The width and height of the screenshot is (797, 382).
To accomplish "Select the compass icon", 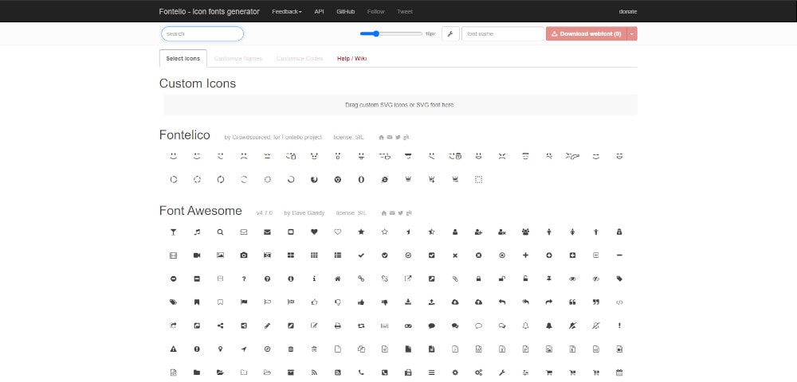I will click(267, 349).
